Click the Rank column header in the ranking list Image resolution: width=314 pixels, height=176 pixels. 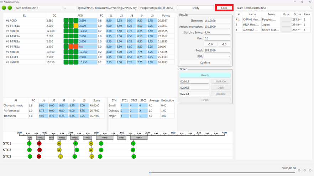click(307, 14)
